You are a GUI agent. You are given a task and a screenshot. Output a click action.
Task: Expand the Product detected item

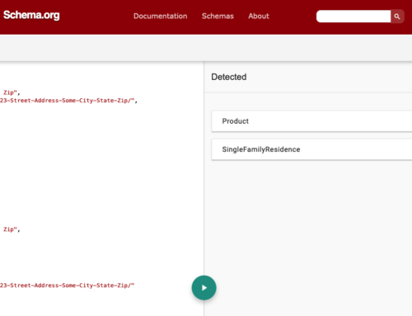coord(311,121)
